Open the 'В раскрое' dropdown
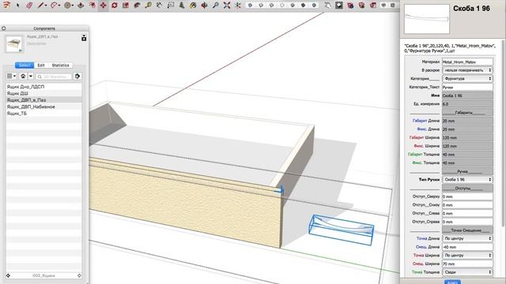Screen dimensions: 506x284 coord(467,70)
